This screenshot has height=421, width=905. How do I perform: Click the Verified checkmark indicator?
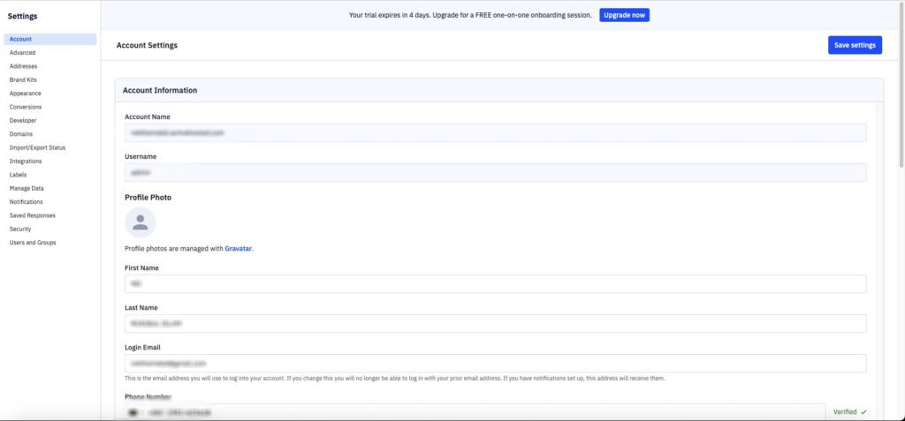(849, 412)
